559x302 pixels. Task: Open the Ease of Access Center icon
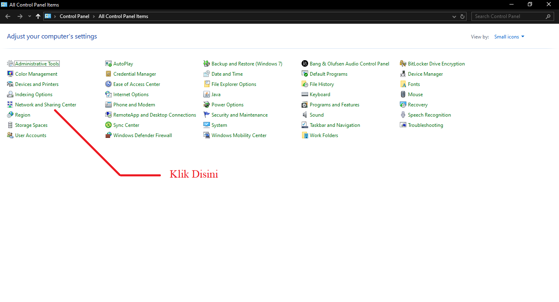(108, 84)
